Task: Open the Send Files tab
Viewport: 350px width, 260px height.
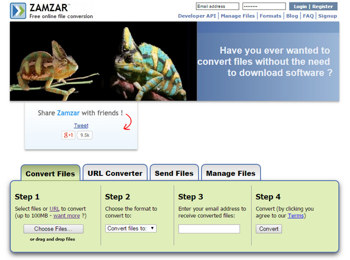Action: 174,173
